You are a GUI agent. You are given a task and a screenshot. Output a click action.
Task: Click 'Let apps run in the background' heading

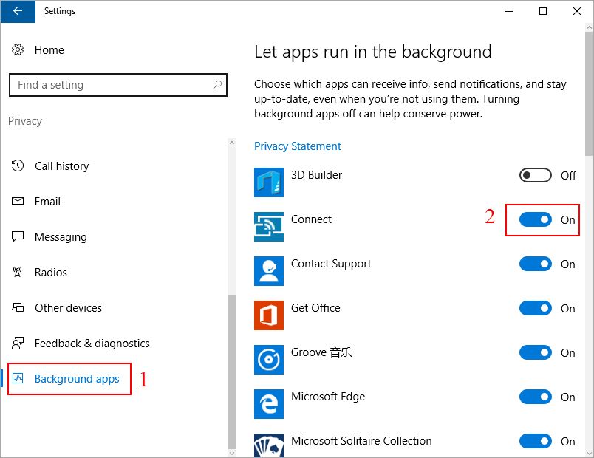click(373, 52)
